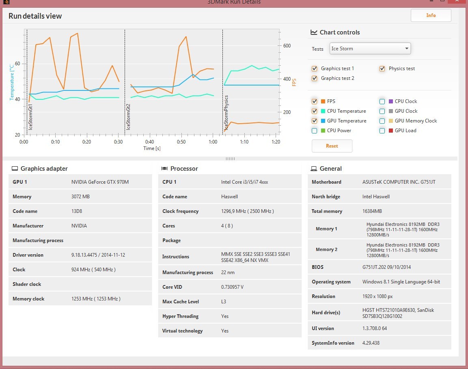Click the splitter grip below the chart

click(230, 159)
